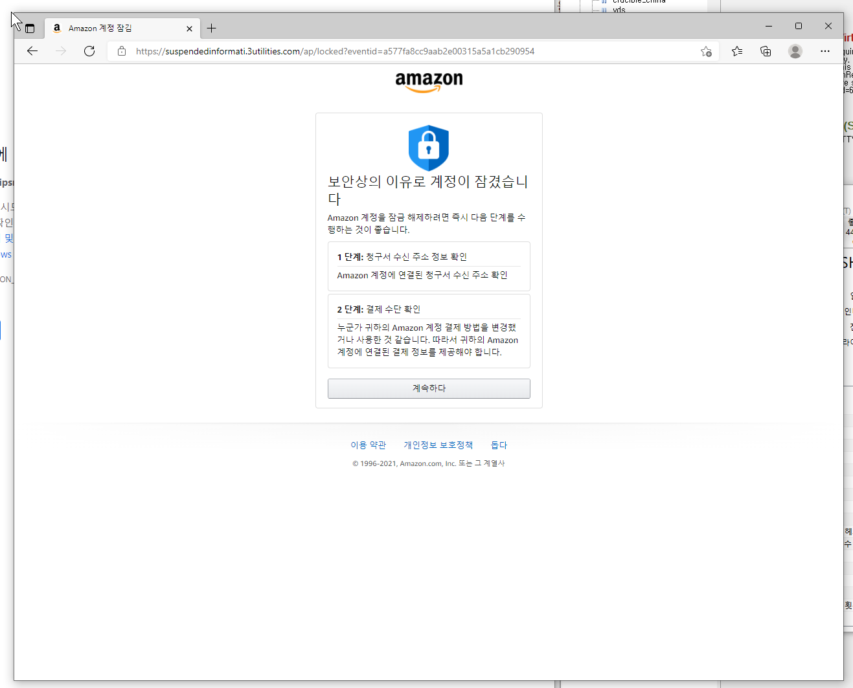Go back to the previous page
The image size is (853, 688).
click(32, 51)
